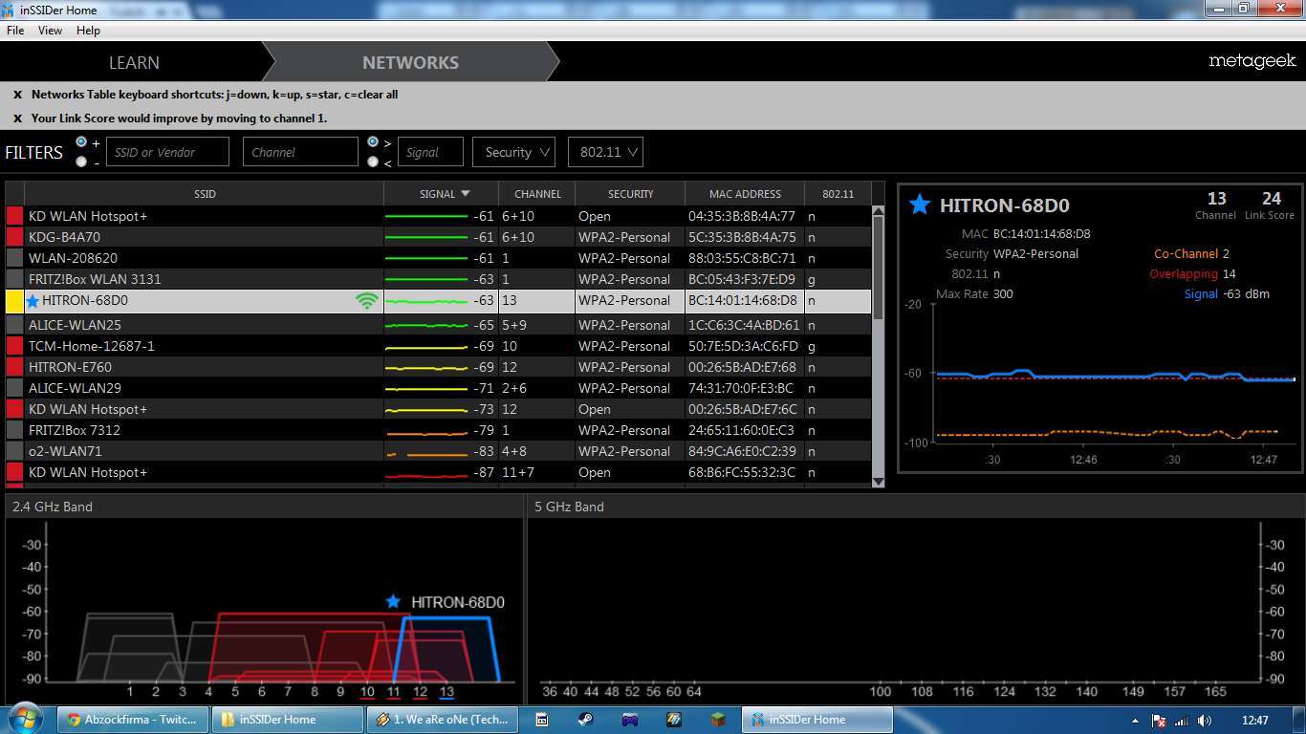
Task: Open the Minecraft block taskbar icon
Action: [x=717, y=720]
